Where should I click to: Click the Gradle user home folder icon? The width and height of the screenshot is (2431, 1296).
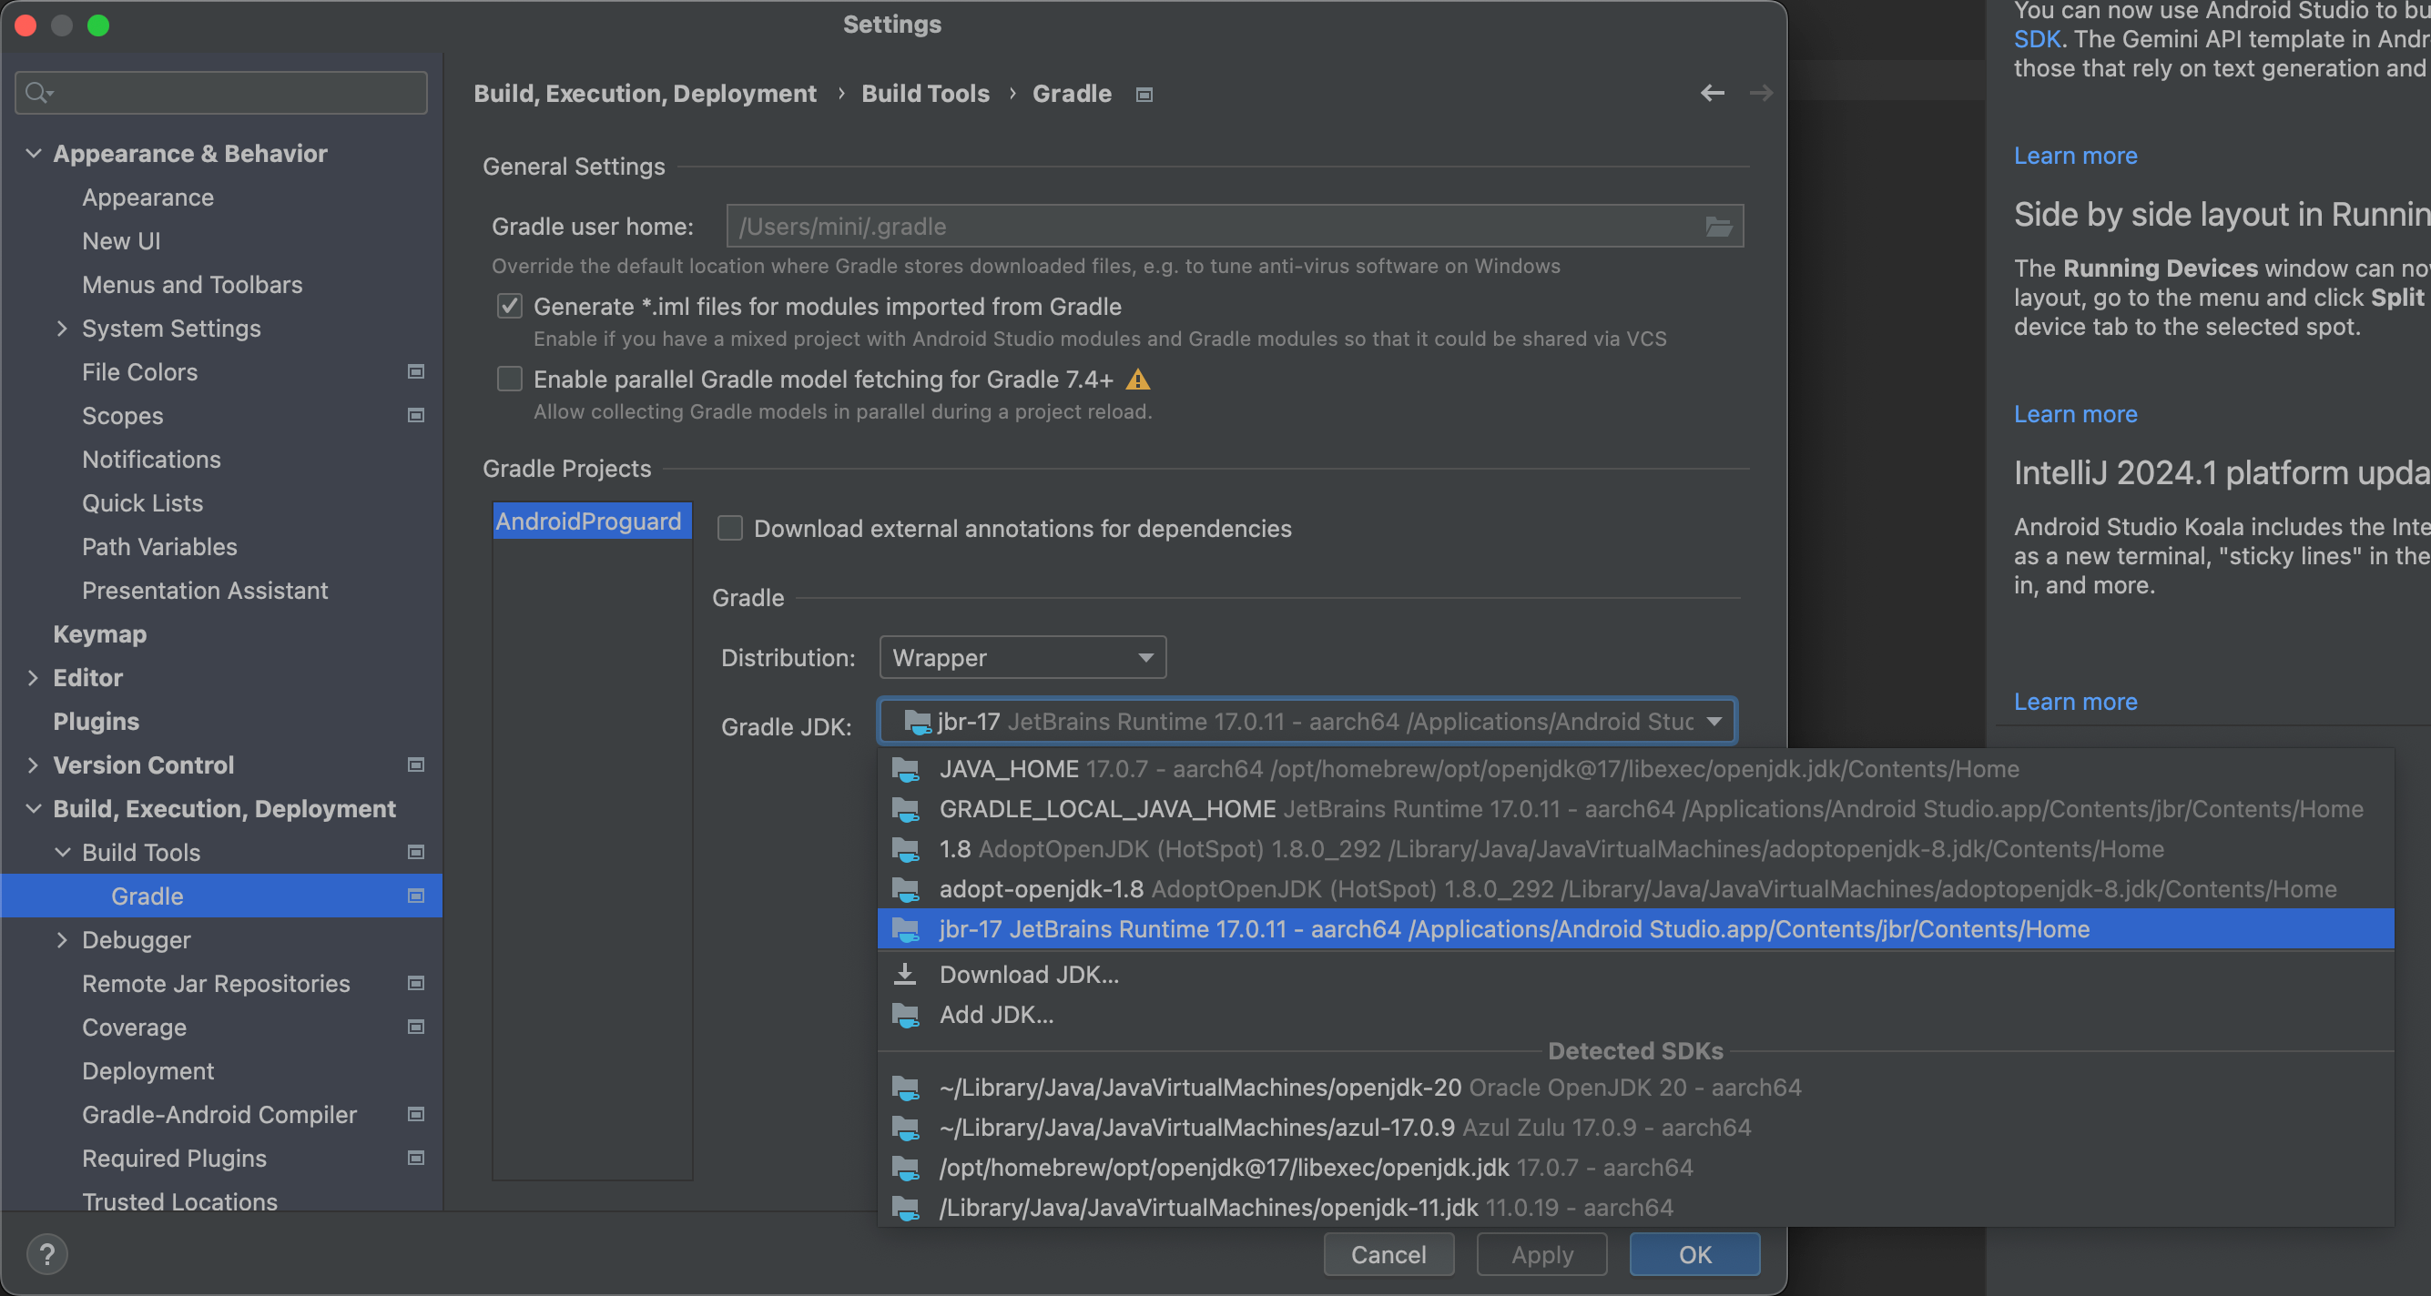coord(1719,225)
